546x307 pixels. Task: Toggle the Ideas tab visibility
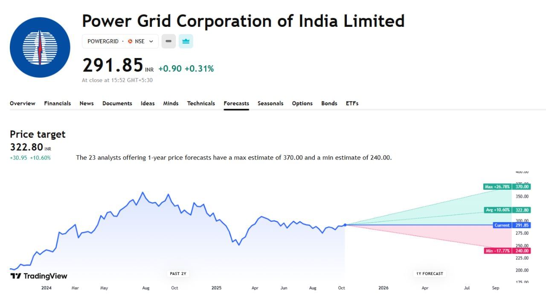pos(148,103)
